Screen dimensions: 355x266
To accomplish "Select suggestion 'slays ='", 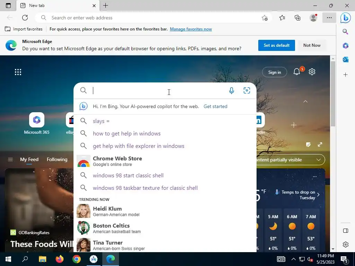I will click(x=165, y=121).
